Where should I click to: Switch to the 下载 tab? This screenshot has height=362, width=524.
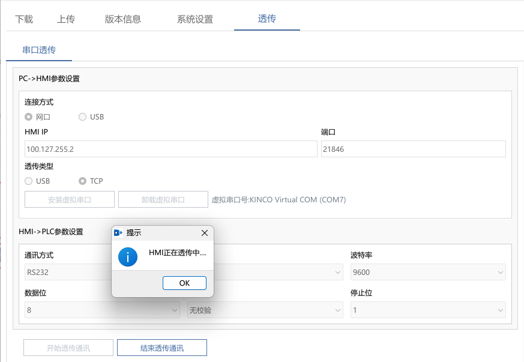[x=24, y=19]
